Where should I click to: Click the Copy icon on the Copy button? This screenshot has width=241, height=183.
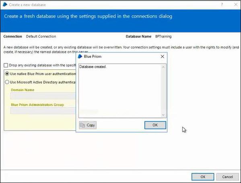tap(82, 125)
